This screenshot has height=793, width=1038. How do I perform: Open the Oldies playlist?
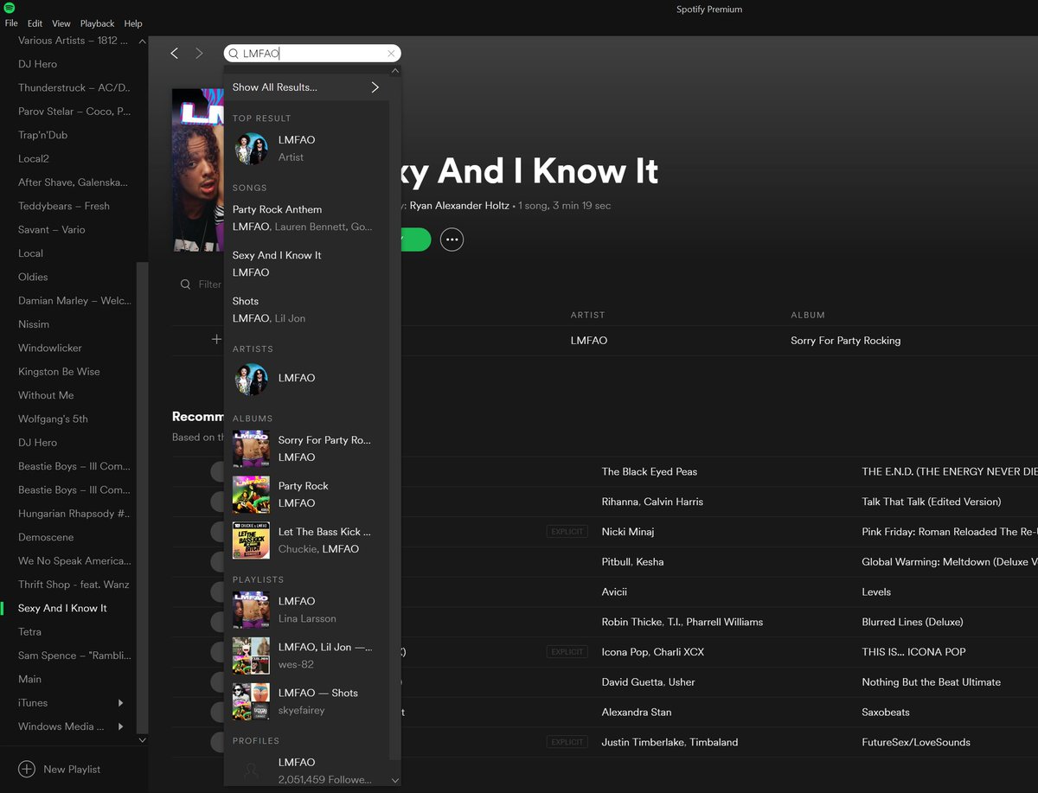[x=33, y=277]
